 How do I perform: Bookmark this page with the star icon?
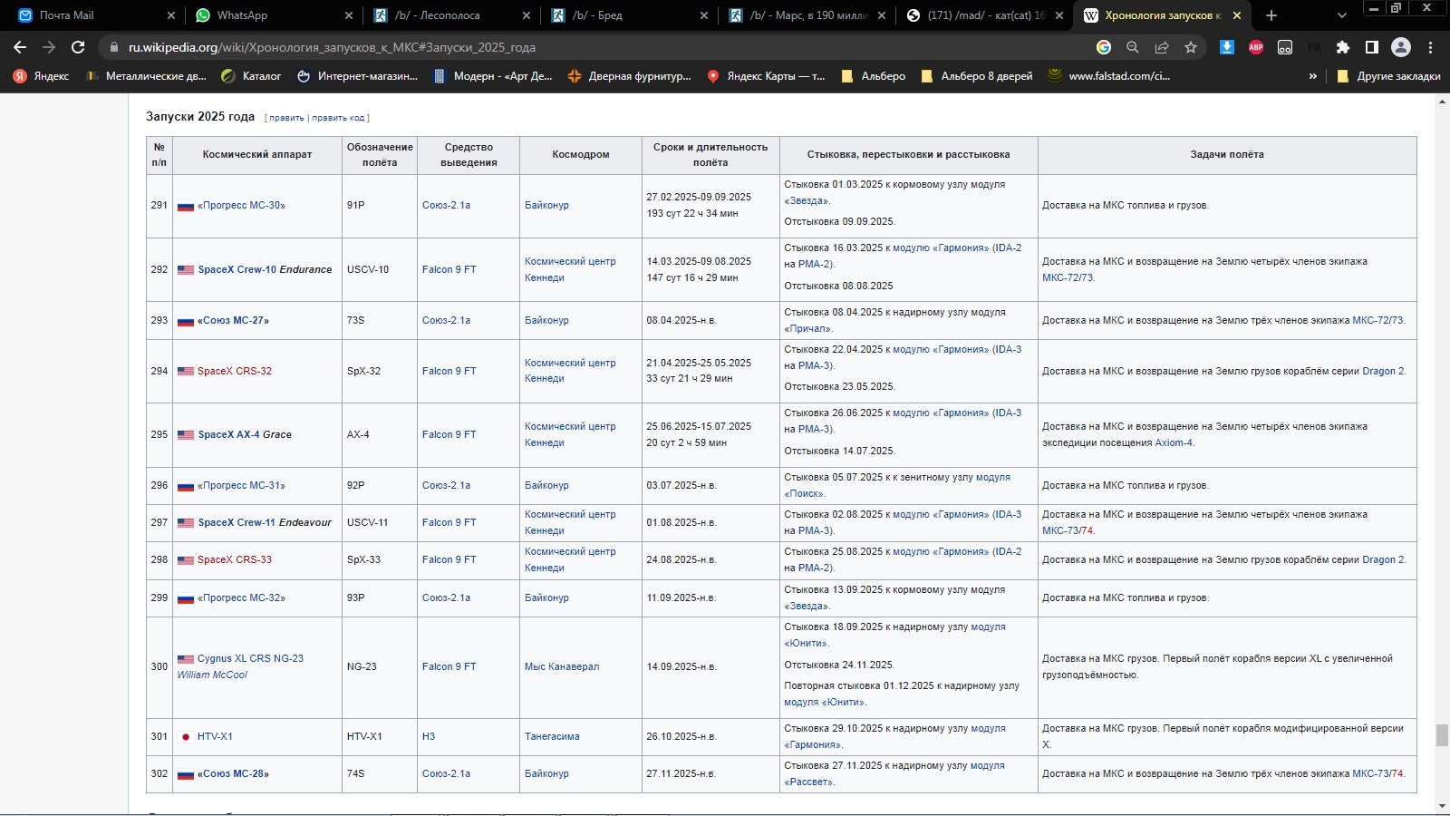pos(1191,47)
